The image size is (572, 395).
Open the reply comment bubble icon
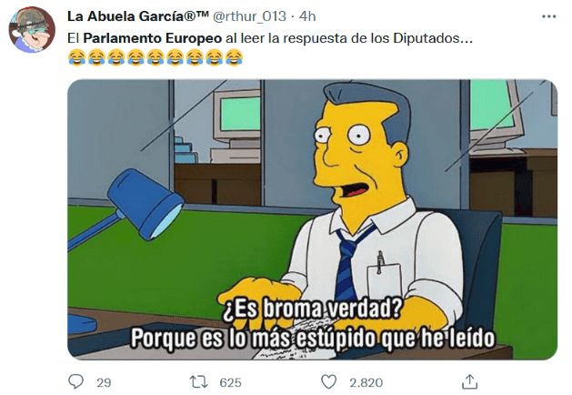75,382
